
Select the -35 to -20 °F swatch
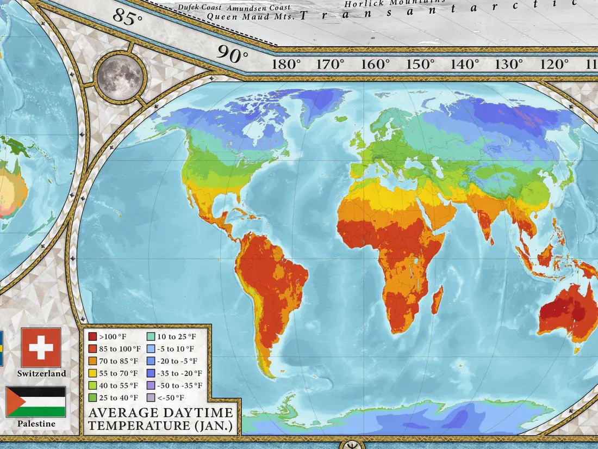(x=151, y=373)
